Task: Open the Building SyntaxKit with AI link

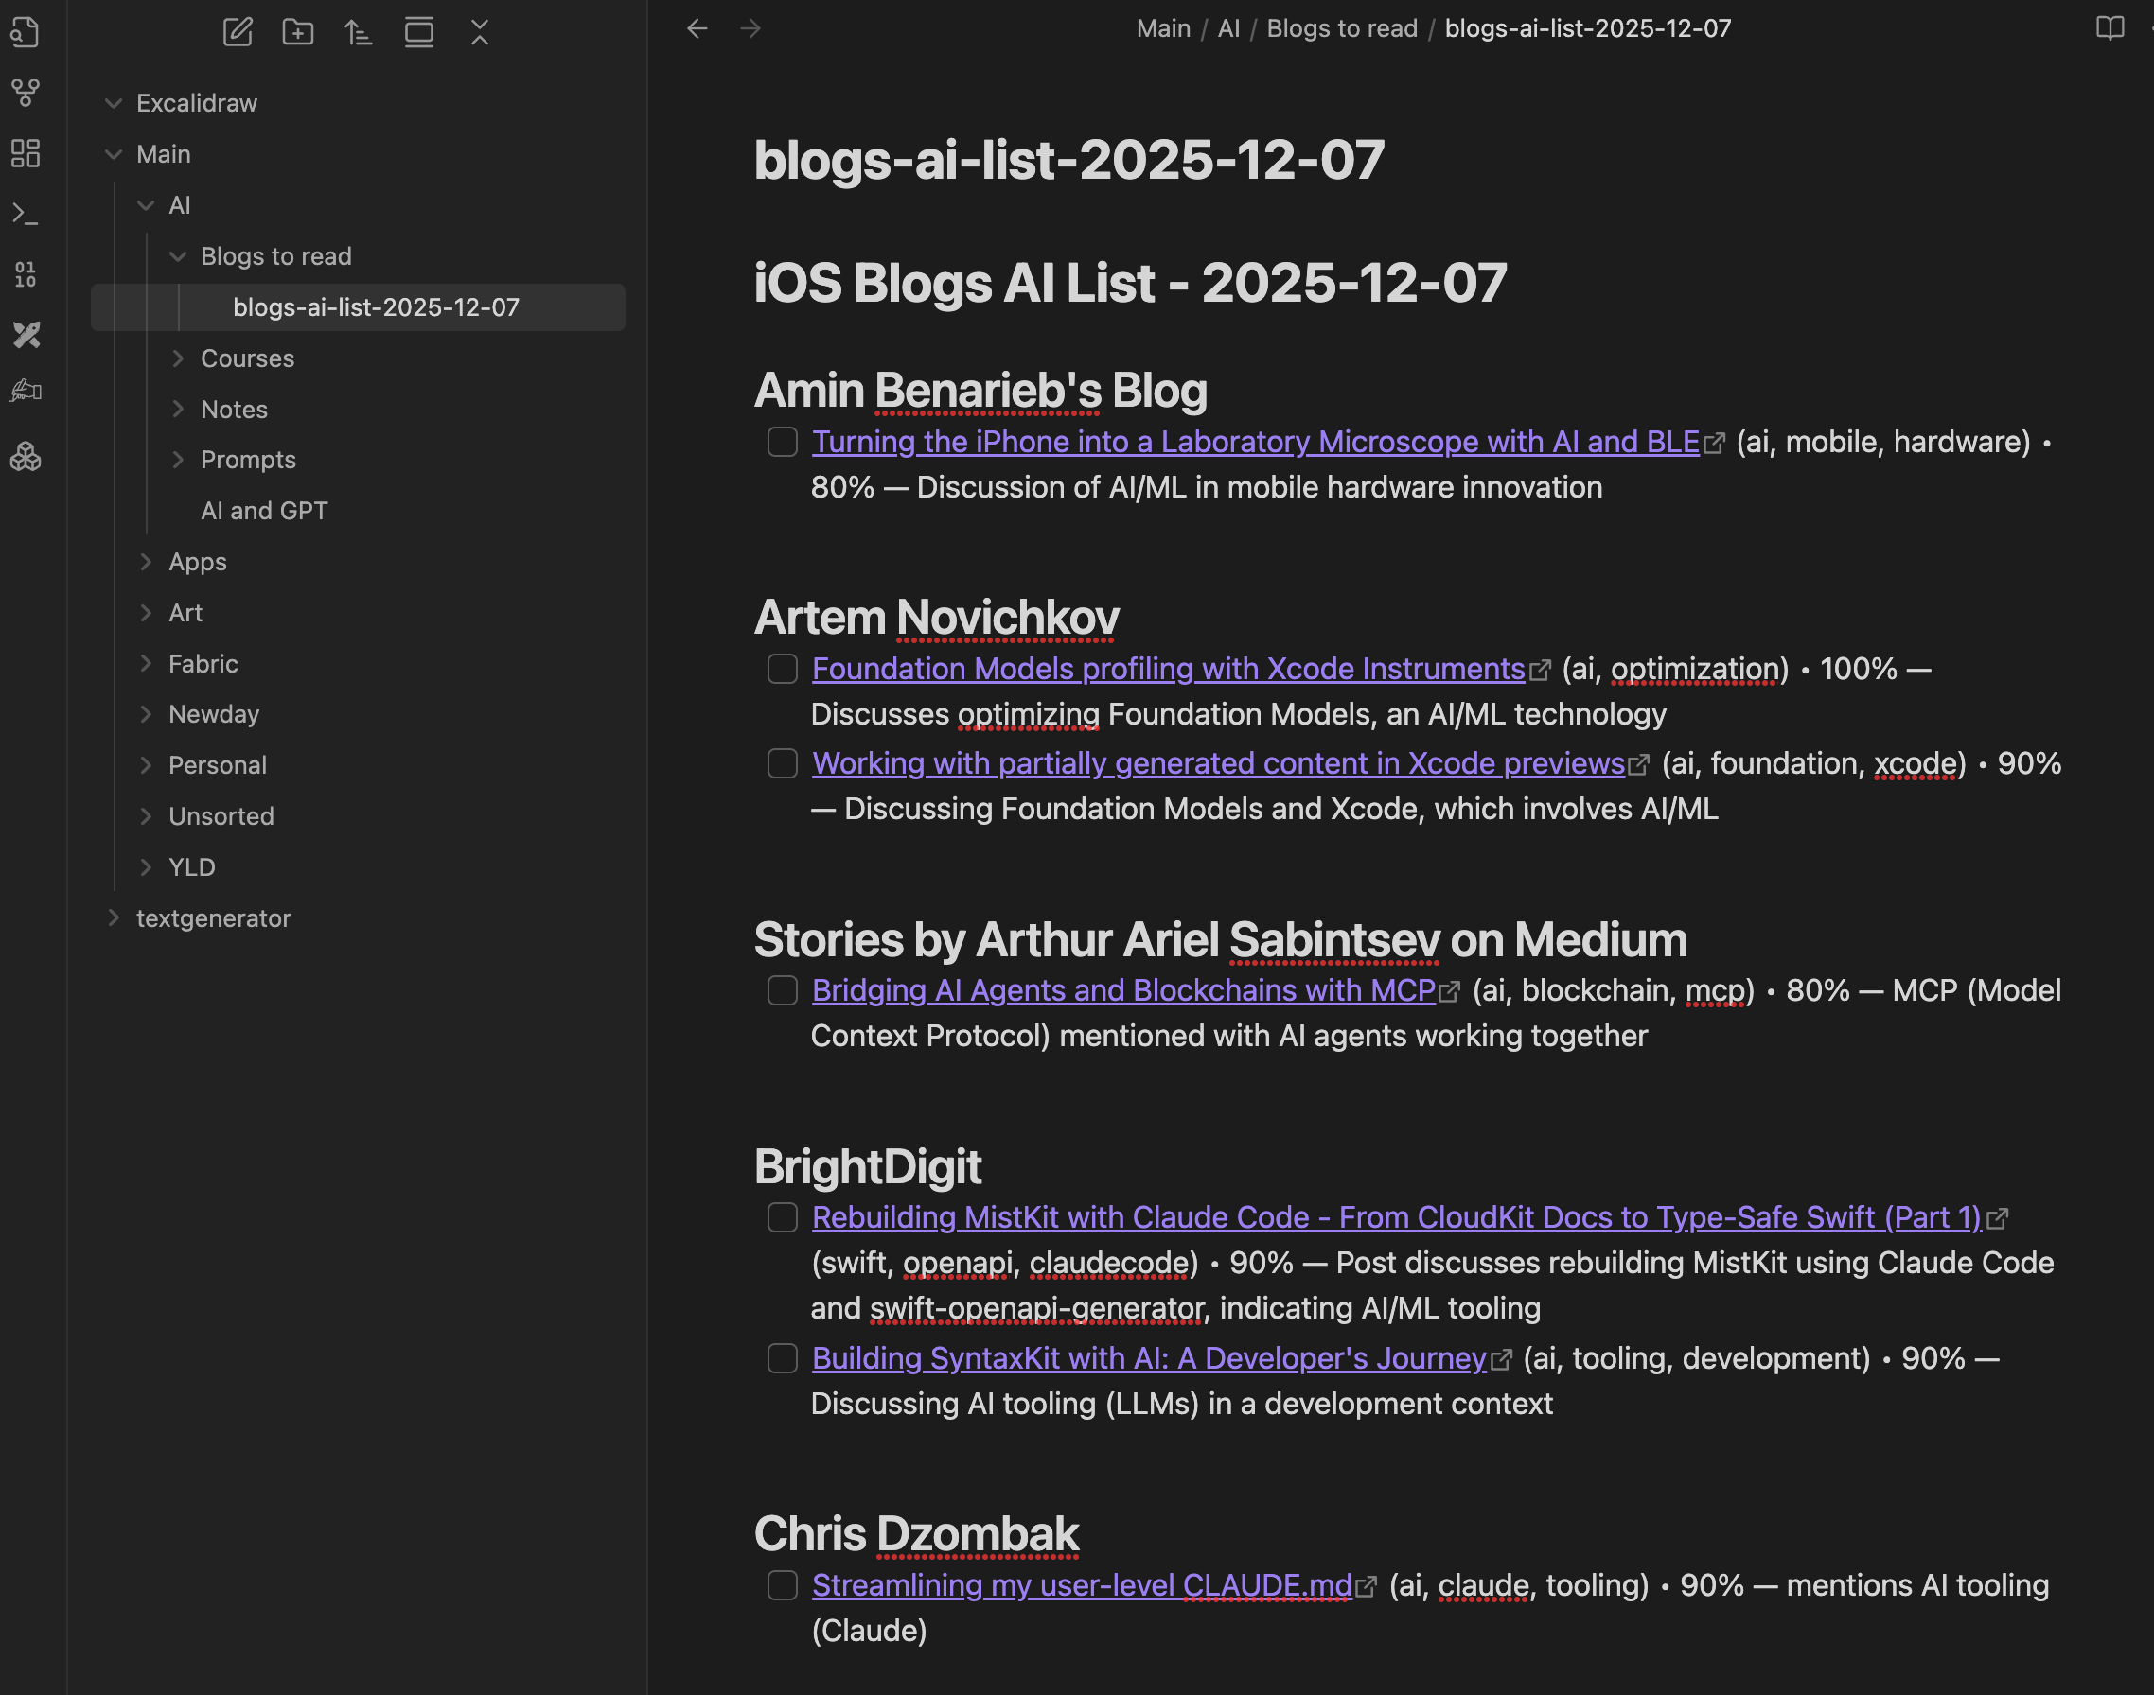Action: 1149,1357
